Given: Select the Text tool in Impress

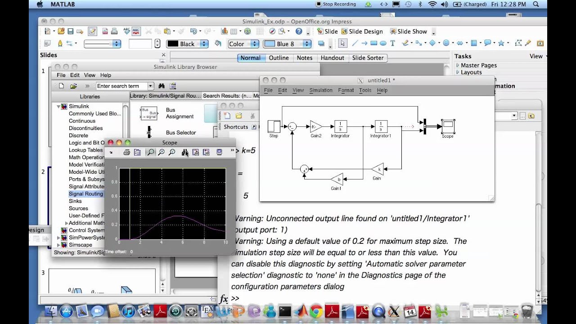Looking at the screenshot, I should coord(392,44).
